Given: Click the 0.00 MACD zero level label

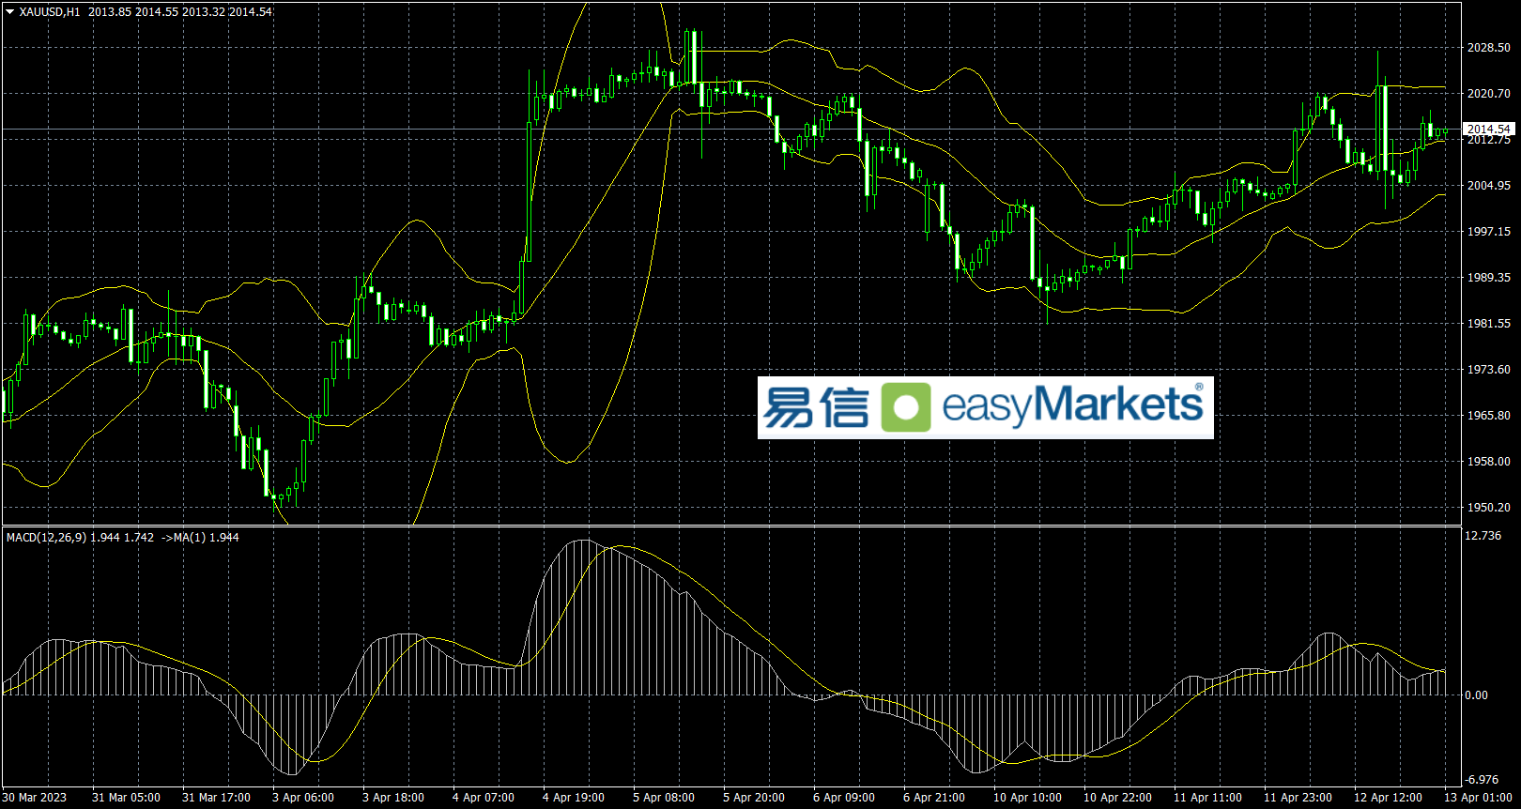Looking at the screenshot, I should 1477,695.
